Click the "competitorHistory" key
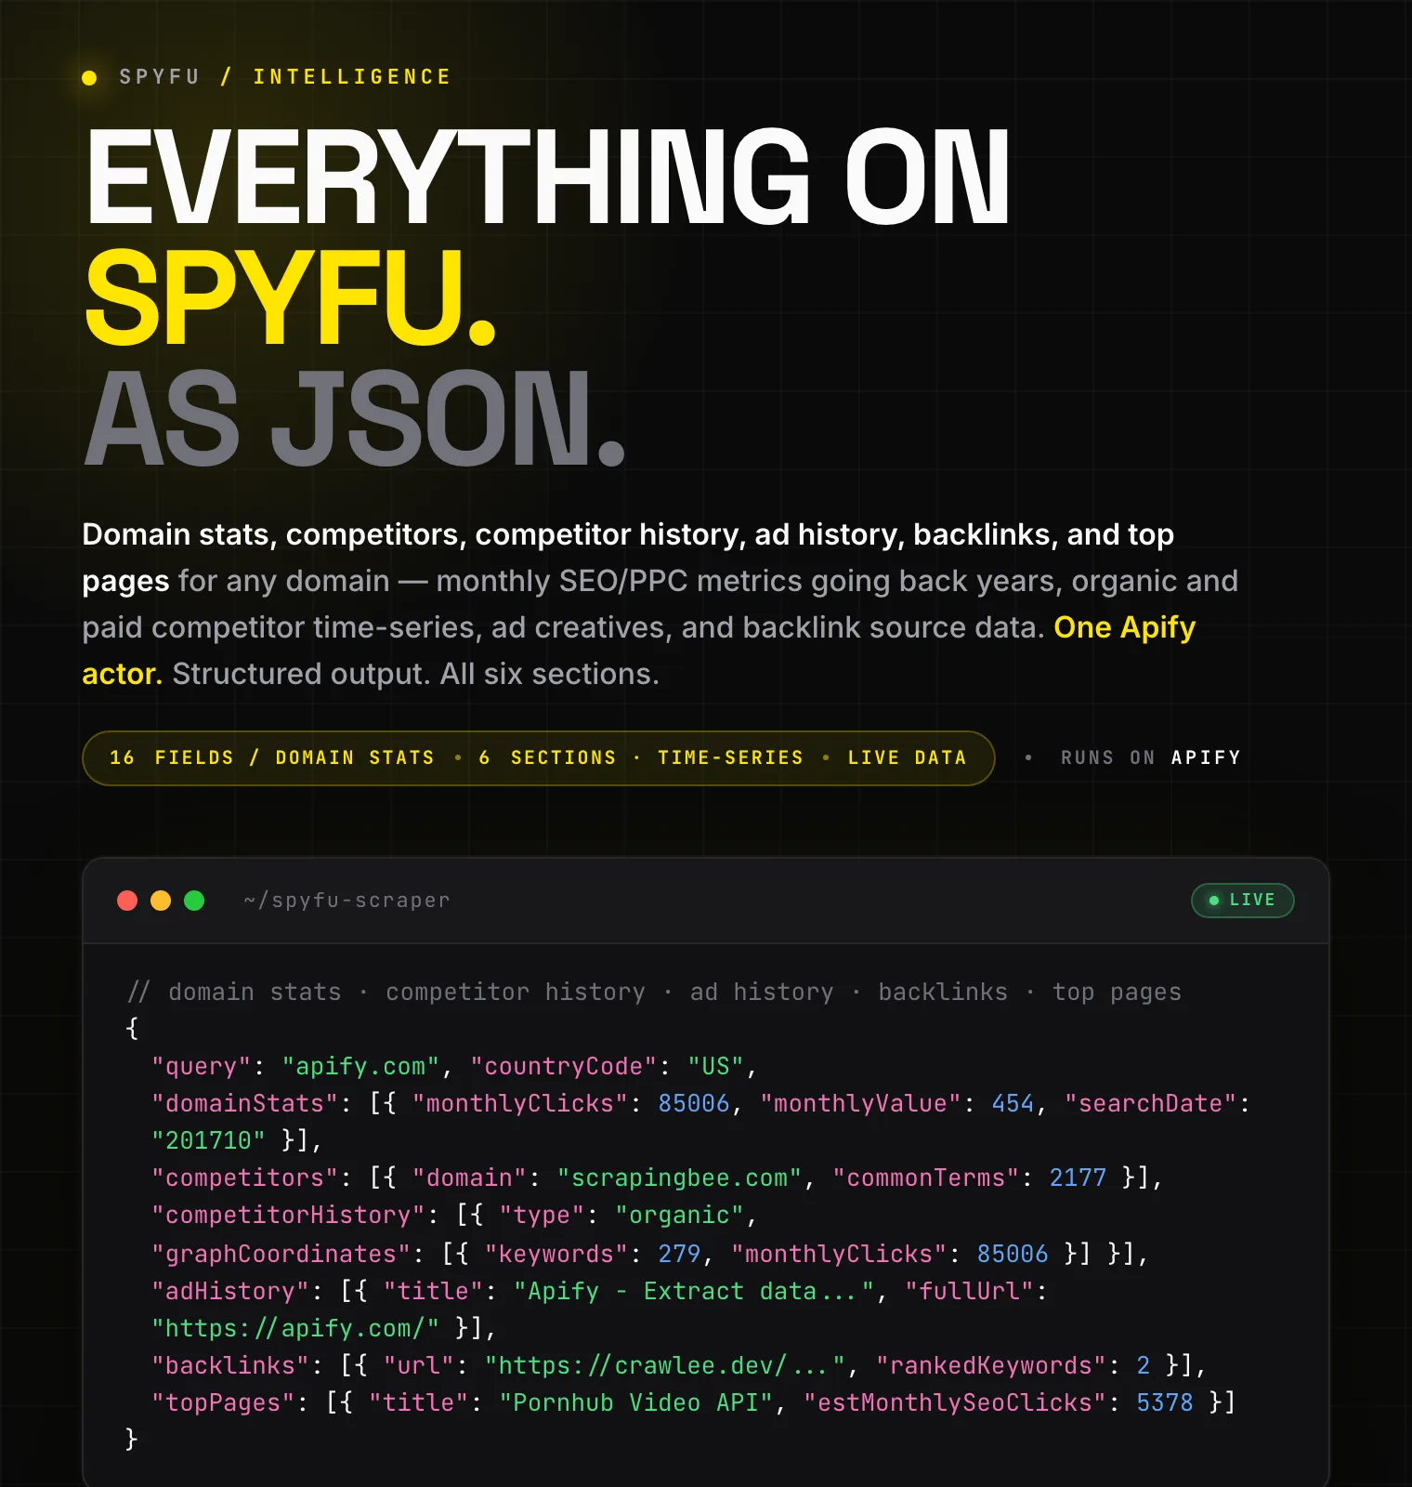1412x1487 pixels. click(x=288, y=1215)
